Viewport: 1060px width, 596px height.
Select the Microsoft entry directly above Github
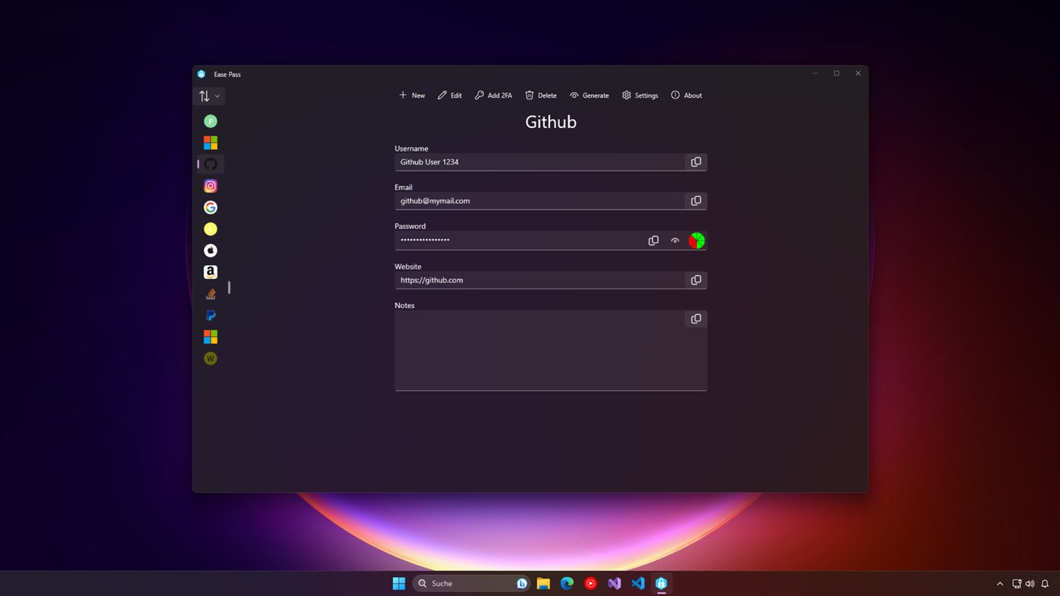click(211, 142)
